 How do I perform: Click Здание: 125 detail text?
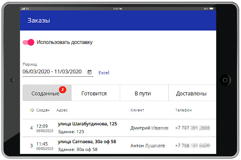point(71,132)
